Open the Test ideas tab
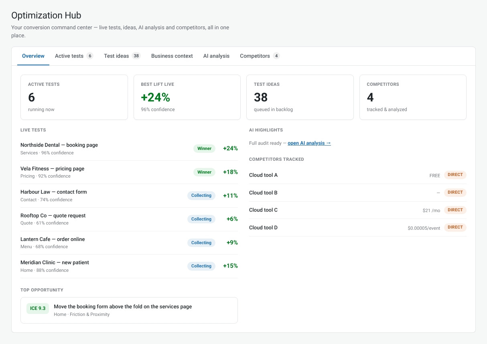 tap(122, 56)
